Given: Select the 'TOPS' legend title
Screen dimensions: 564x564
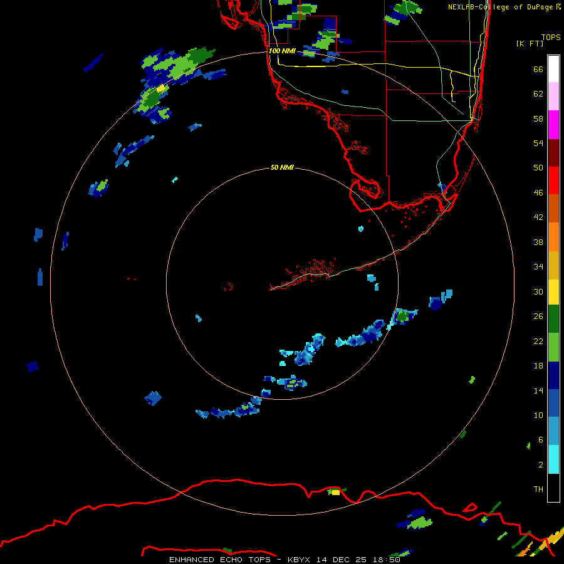Looking at the screenshot, I should (551, 37).
